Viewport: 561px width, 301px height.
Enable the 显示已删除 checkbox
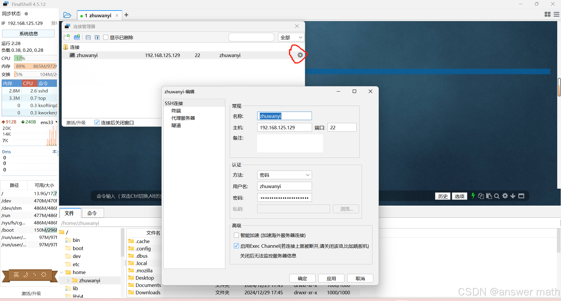(106, 37)
